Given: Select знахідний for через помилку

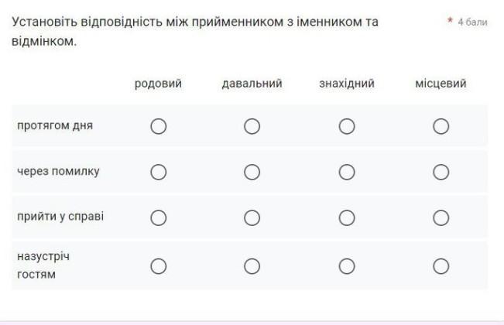Looking at the screenshot, I should point(347,172).
